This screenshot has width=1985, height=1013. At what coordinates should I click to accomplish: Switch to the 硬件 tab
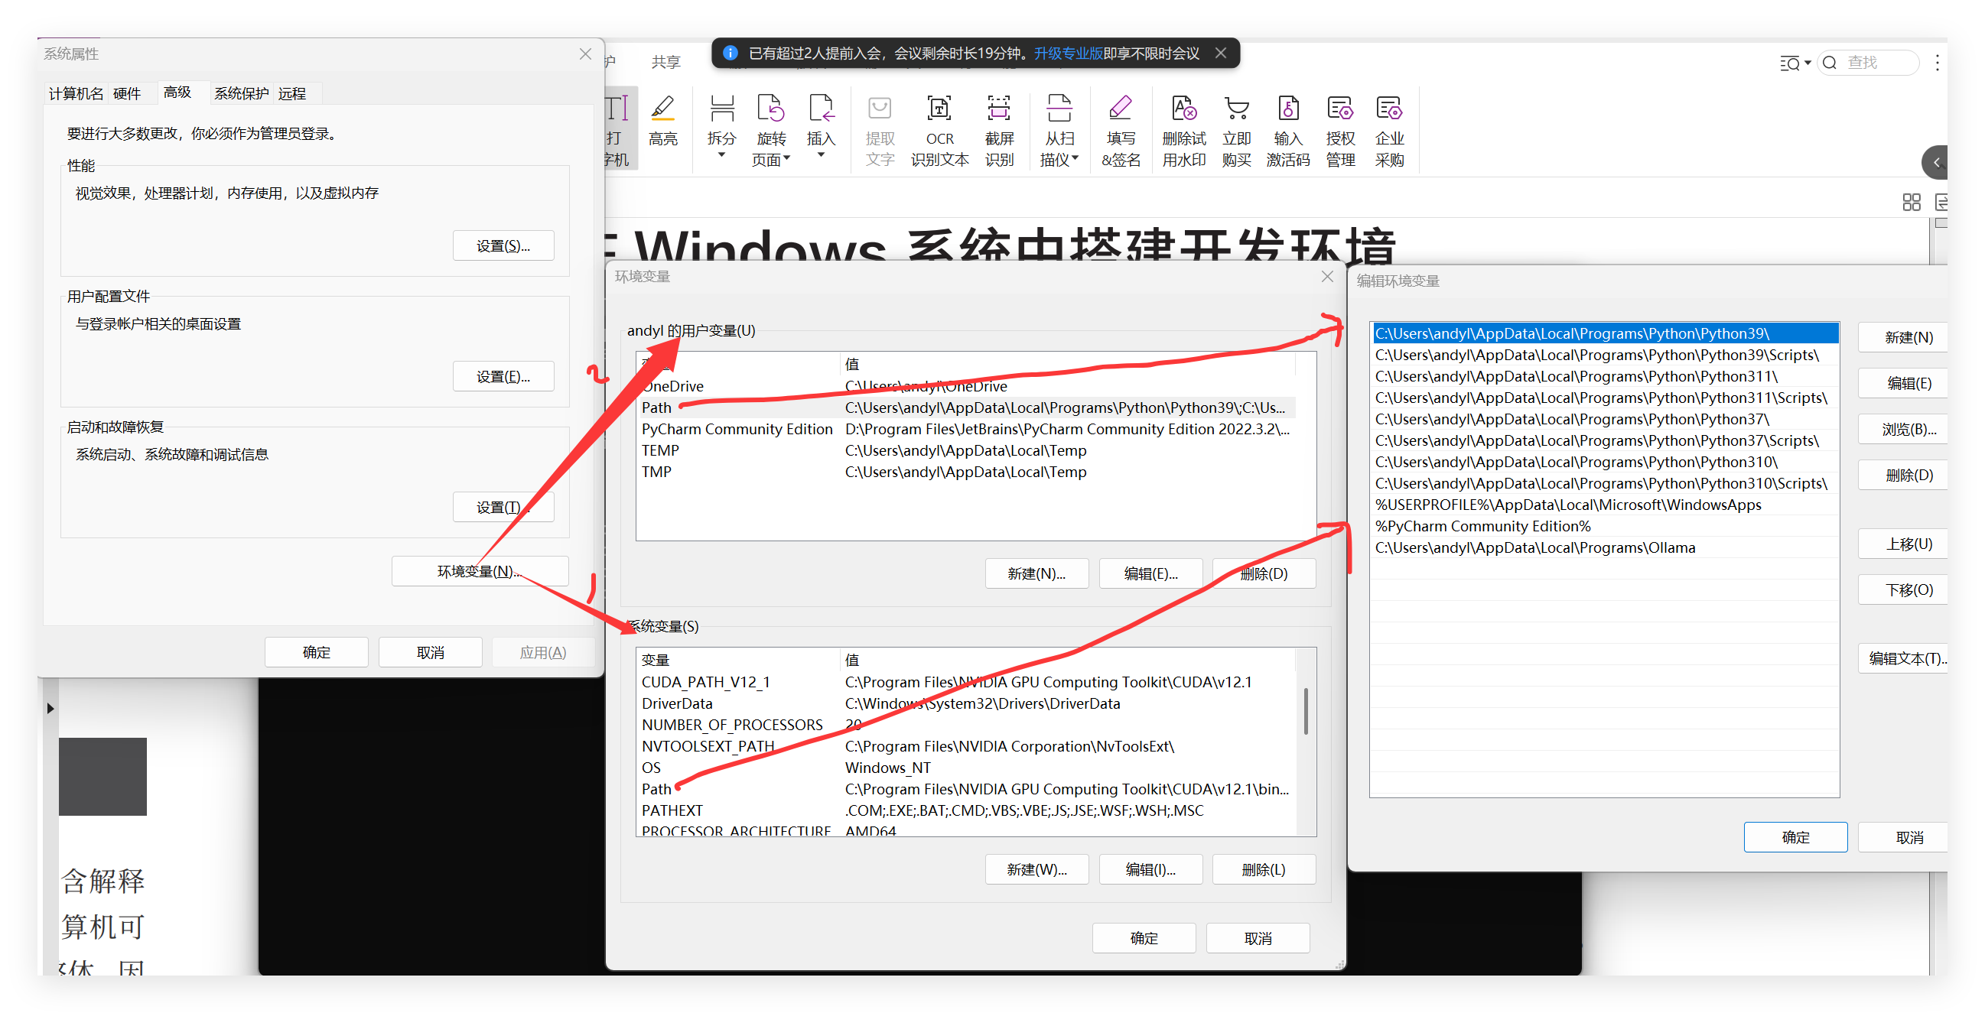129,93
